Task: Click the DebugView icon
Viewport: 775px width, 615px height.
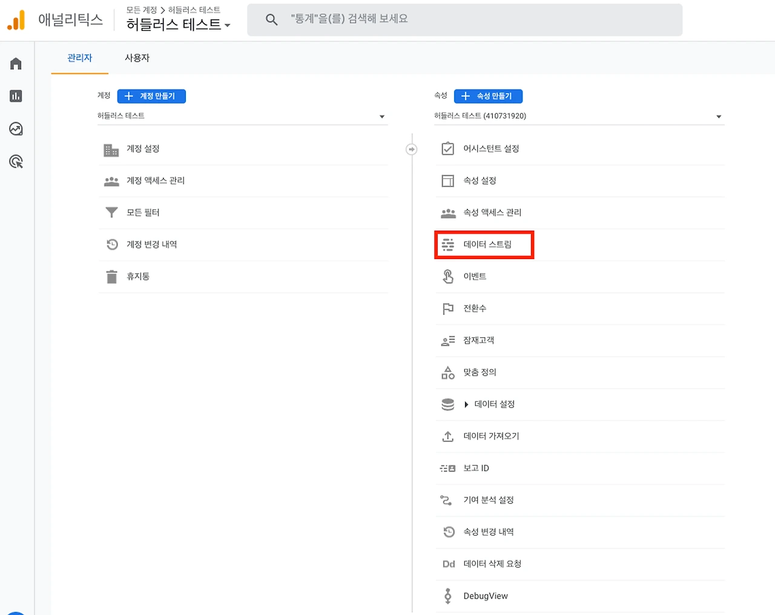Action: [x=448, y=596]
